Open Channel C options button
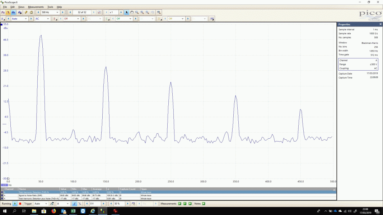Screen dimensions: 383x215 click(107, 19)
